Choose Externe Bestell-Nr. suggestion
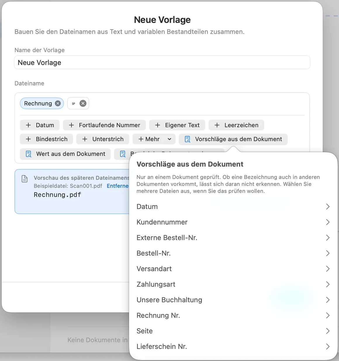This screenshot has height=361, width=339. pyautogui.click(x=233, y=238)
